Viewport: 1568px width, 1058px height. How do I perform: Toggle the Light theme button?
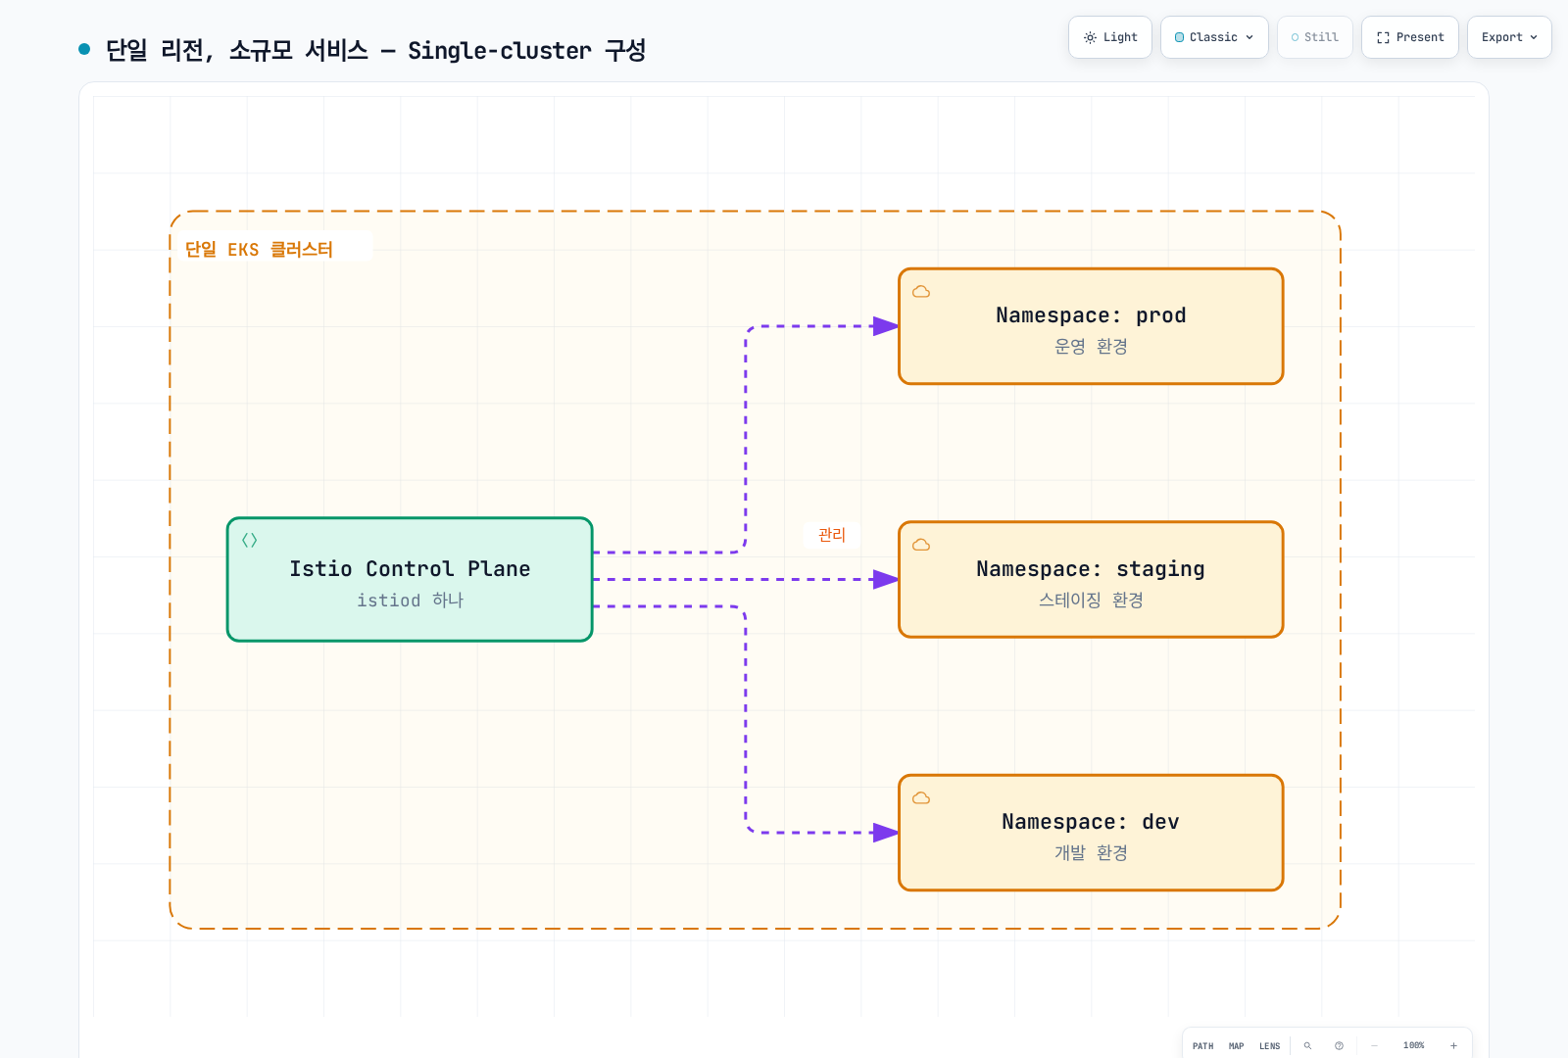pos(1110,37)
